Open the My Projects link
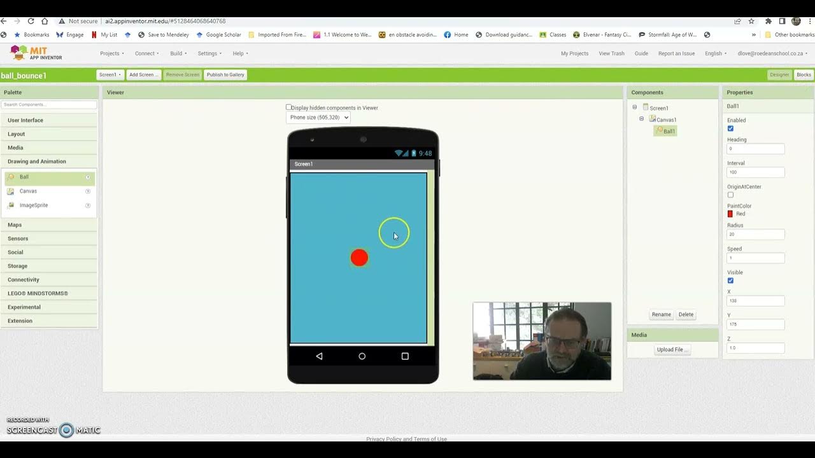815x458 pixels. [x=574, y=53]
